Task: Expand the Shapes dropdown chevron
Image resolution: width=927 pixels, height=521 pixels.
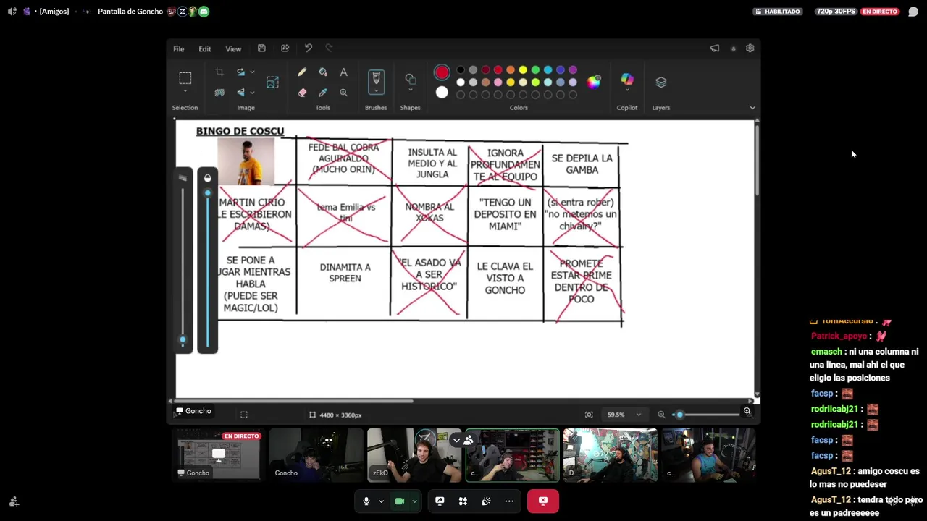Action: pos(411,90)
